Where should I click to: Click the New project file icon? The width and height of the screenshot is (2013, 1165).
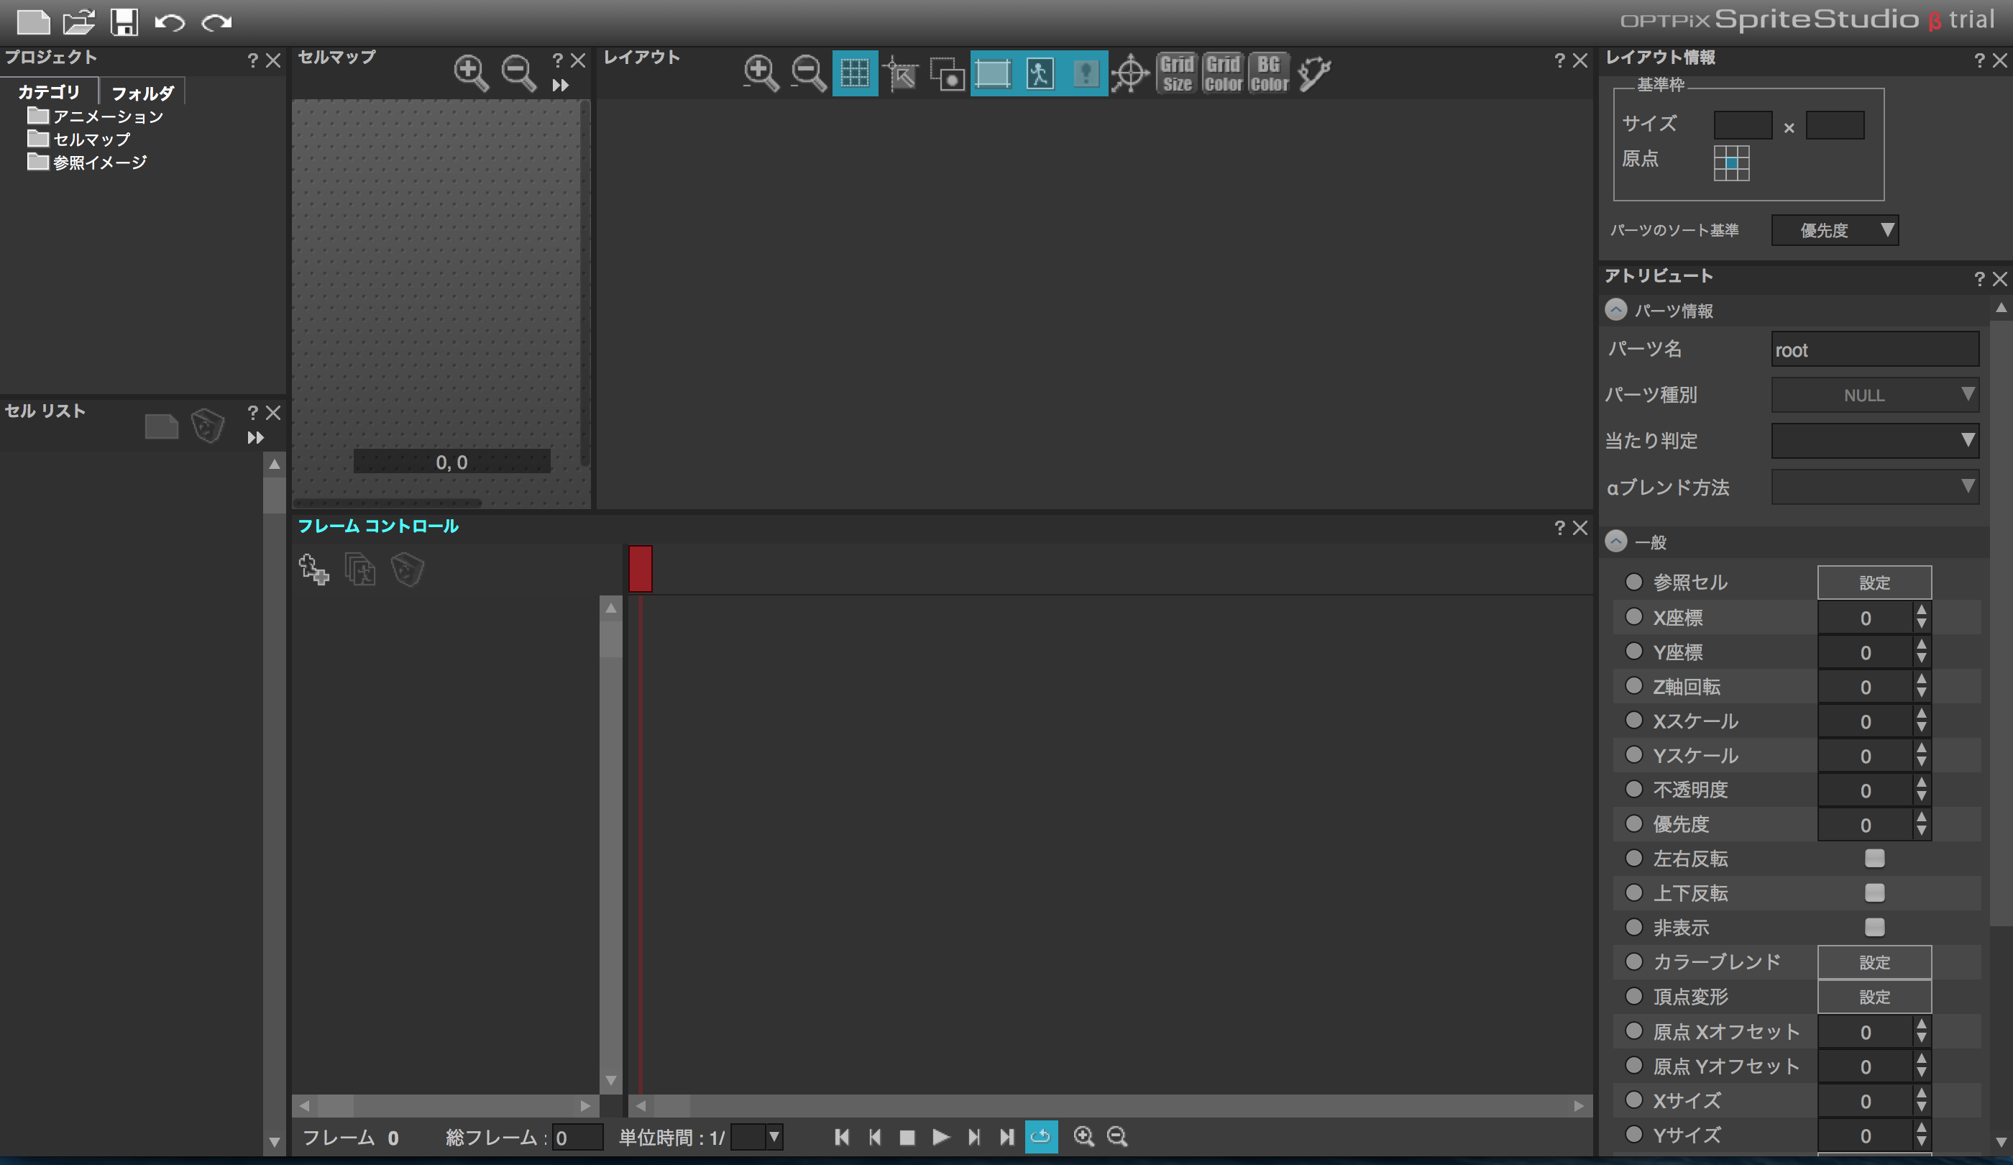[33, 22]
